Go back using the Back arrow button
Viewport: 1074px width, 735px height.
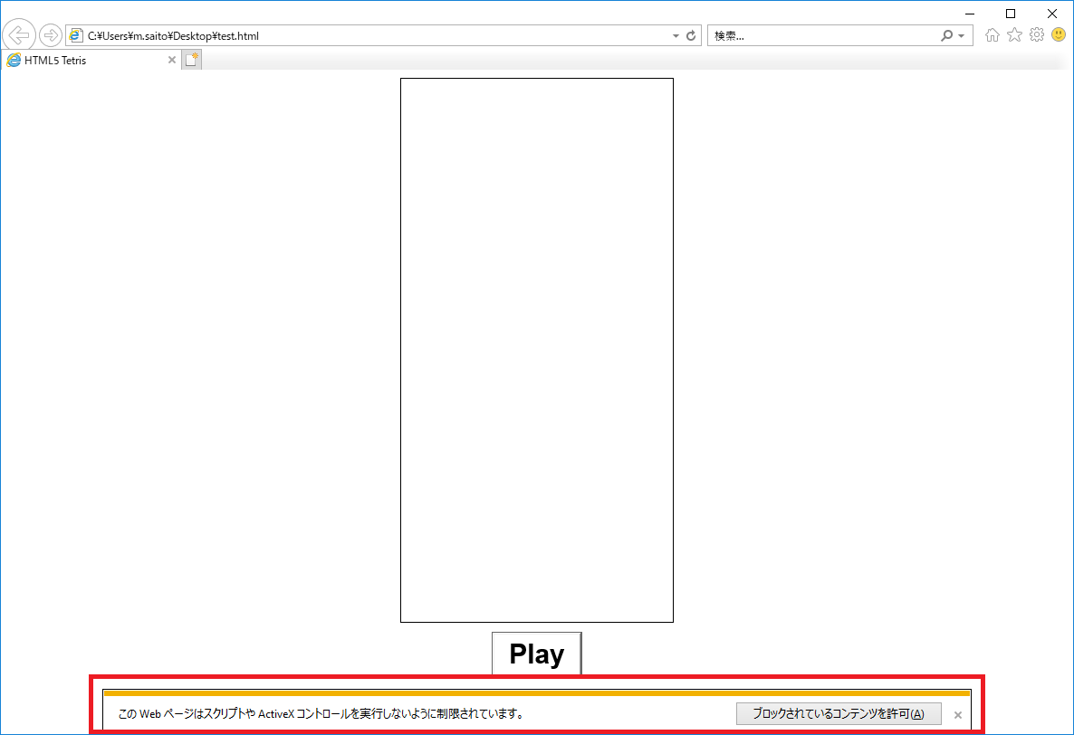tap(19, 35)
